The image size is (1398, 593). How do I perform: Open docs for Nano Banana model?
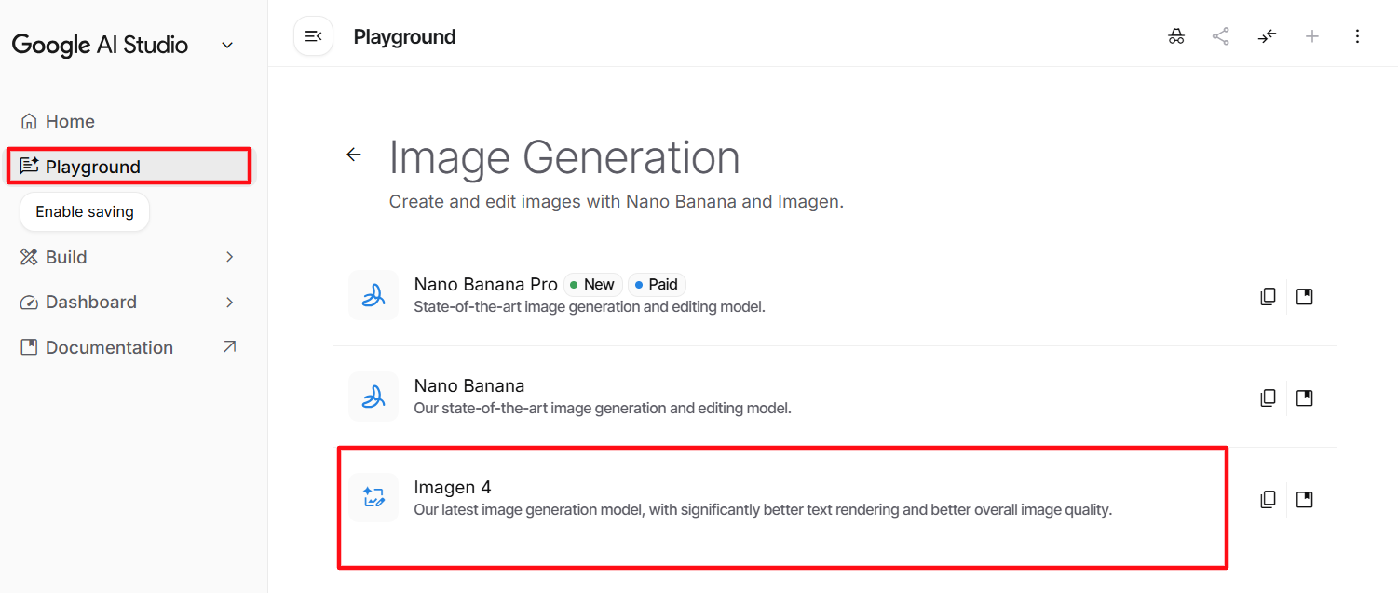pos(1305,398)
